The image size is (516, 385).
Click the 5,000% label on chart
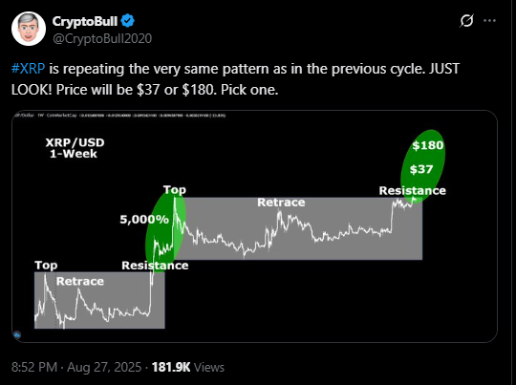144,219
